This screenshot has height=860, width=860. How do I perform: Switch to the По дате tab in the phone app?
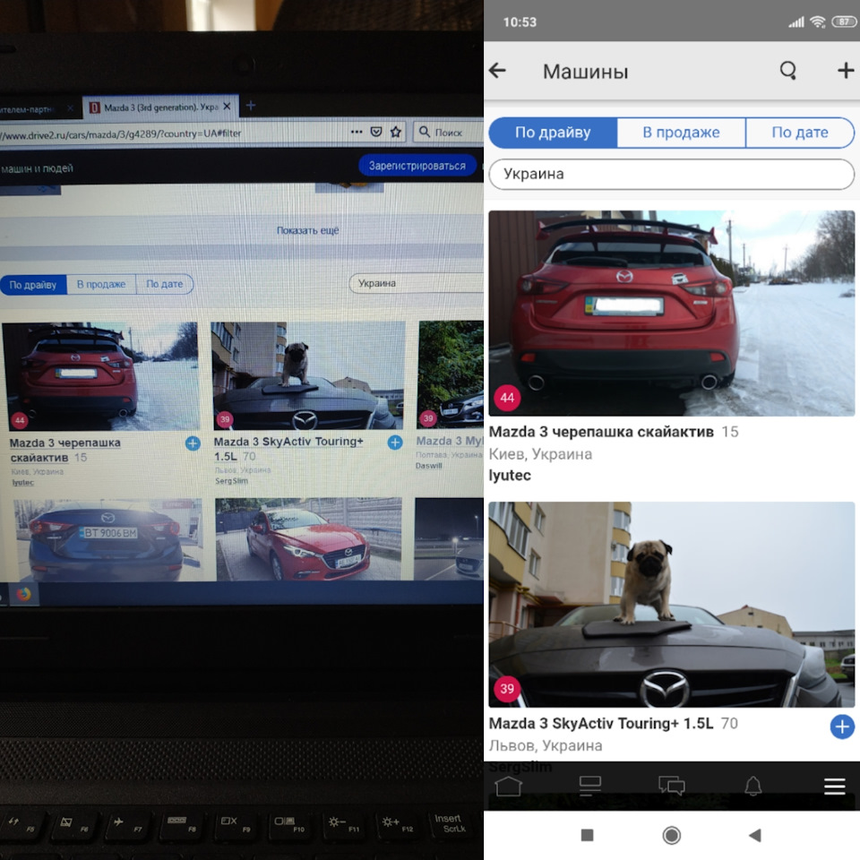pyautogui.click(x=800, y=133)
